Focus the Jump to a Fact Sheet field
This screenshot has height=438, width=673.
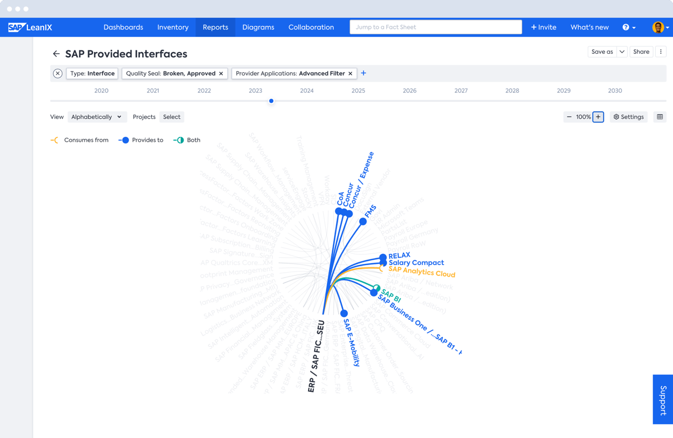point(435,27)
